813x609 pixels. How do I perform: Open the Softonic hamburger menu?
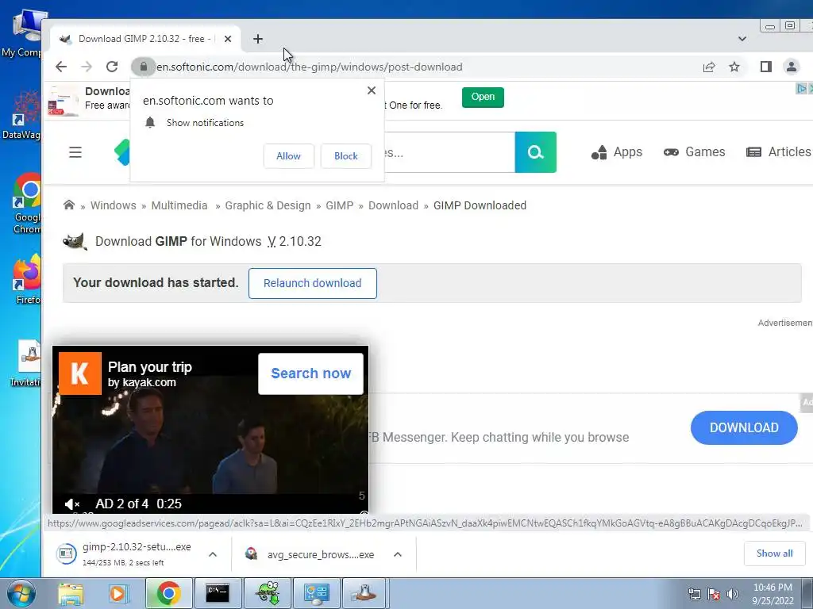[x=75, y=152]
